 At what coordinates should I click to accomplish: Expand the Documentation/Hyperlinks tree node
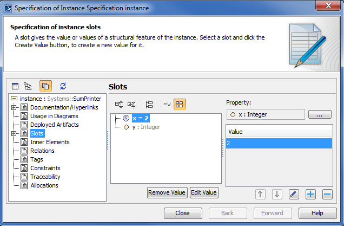click(x=14, y=107)
